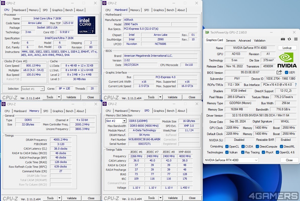Screen dimensions: 300x201
Task: Click the CPU-Z icon in the CPU window title bar
Action: point(3,3)
